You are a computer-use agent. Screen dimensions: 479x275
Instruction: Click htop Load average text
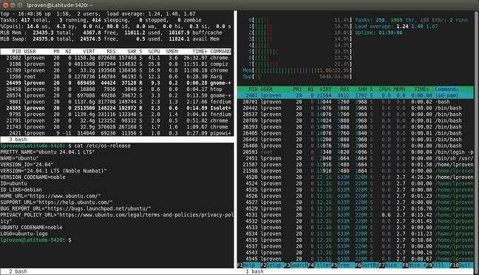[x=396, y=27]
